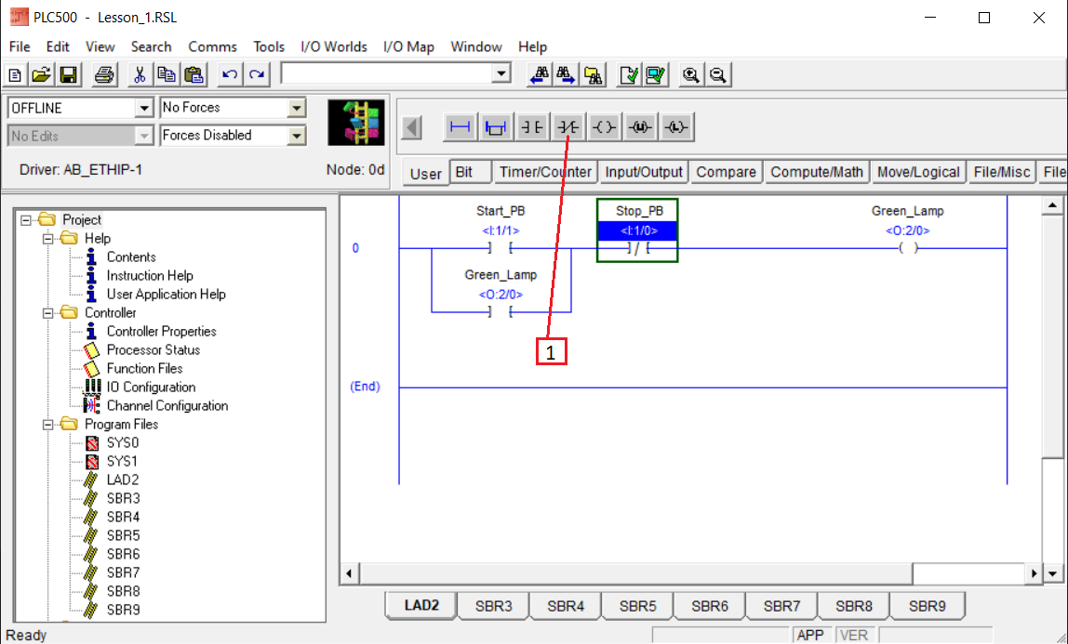The height and width of the screenshot is (644, 1068).
Task: Collapse the Controller folder node
Action: point(48,313)
